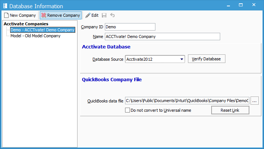The height and width of the screenshot is (149, 264).
Task: Click into the company Name field
Action: tap(162, 37)
